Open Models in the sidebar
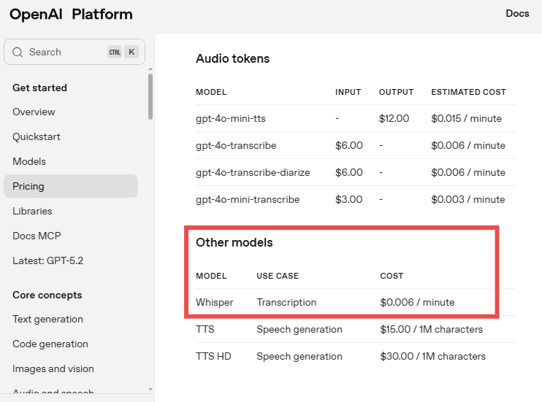This screenshot has height=402, width=542. 29,161
